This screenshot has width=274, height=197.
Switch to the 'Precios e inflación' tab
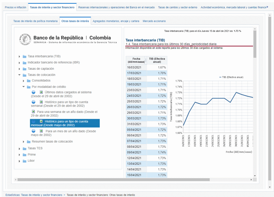(16, 7)
